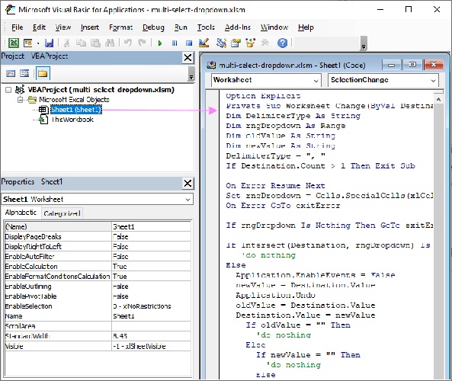The image size is (452, 381).
Task: Pause execution with the Break icon
Action: point(175,43)
